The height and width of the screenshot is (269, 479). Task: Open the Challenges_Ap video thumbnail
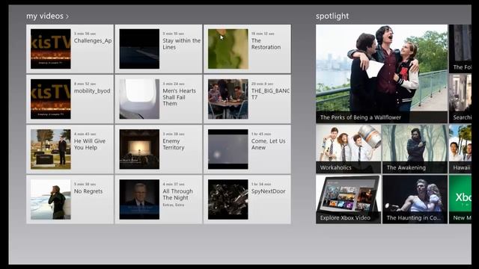51,49
